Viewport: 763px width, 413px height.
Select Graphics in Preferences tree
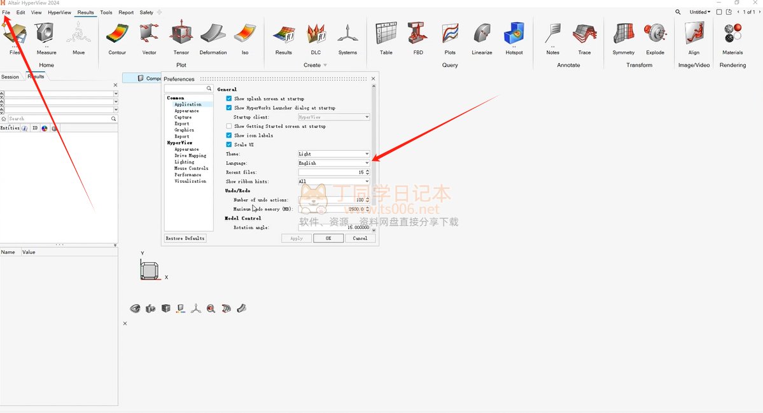184,130
